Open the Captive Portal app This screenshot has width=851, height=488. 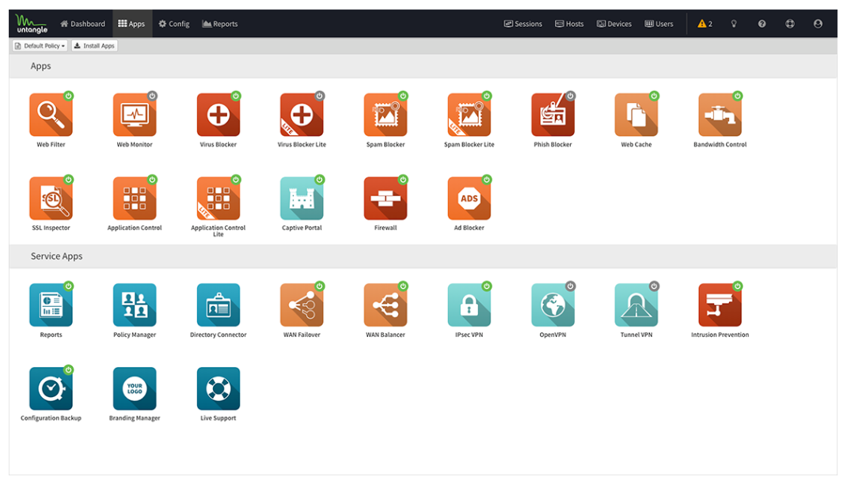pos(302,199)
